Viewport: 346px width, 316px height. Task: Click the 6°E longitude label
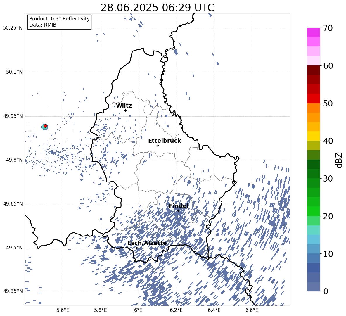(138, 310)
